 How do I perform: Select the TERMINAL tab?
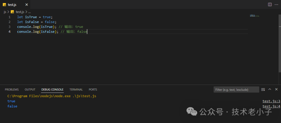[x=76, y=90]
